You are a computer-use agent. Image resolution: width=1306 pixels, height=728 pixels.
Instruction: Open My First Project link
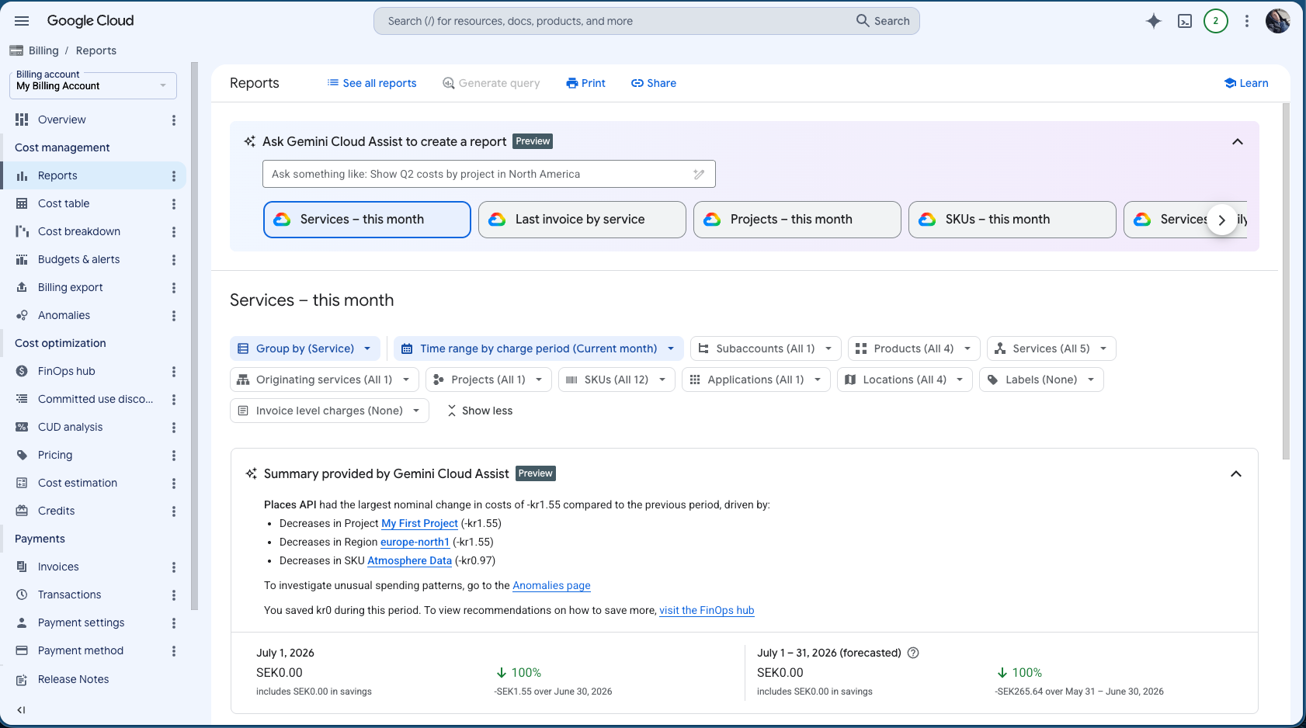point(419,523)
